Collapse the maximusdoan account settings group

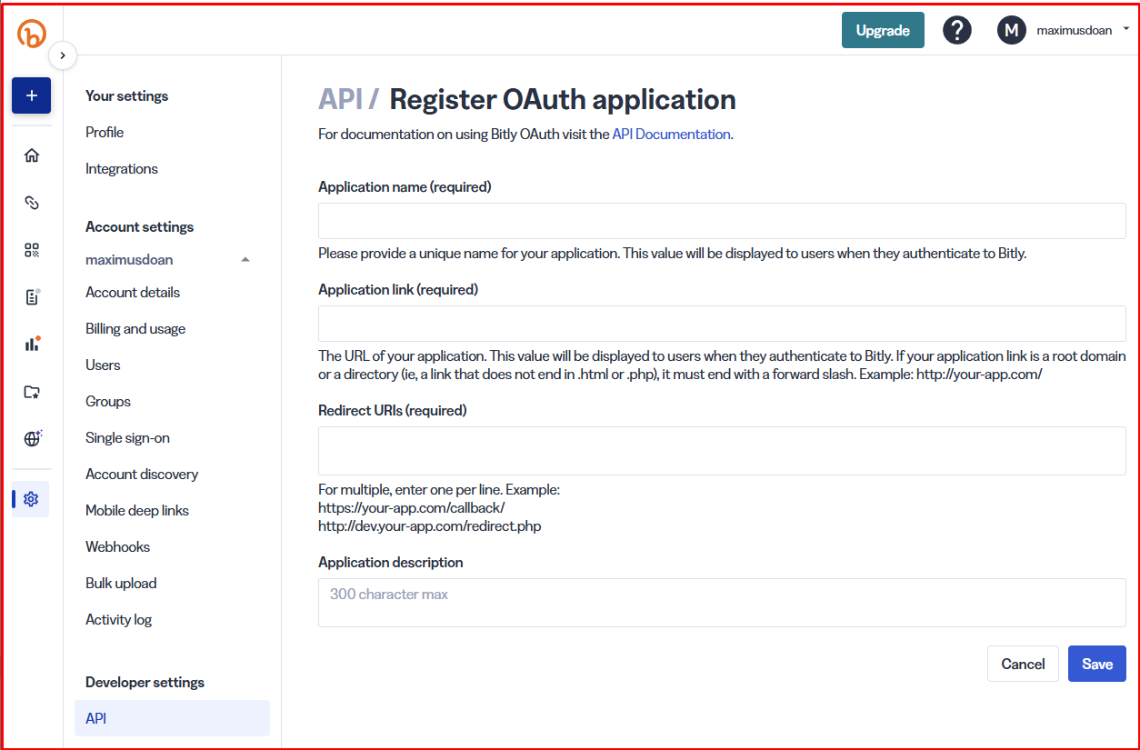click(245, 260)
